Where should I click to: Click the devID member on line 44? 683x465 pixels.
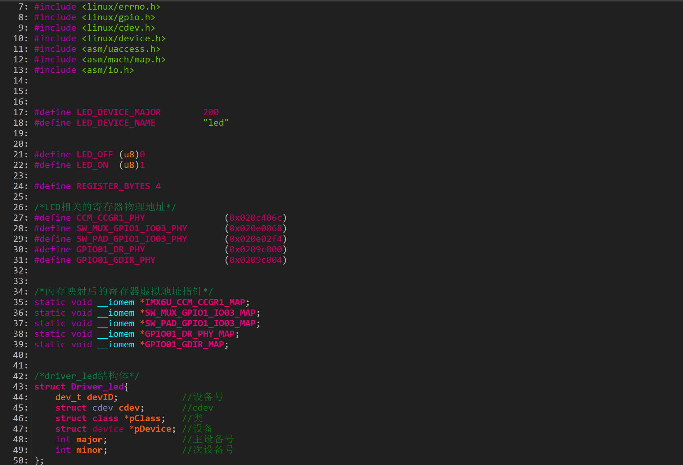tap(100, 397)
